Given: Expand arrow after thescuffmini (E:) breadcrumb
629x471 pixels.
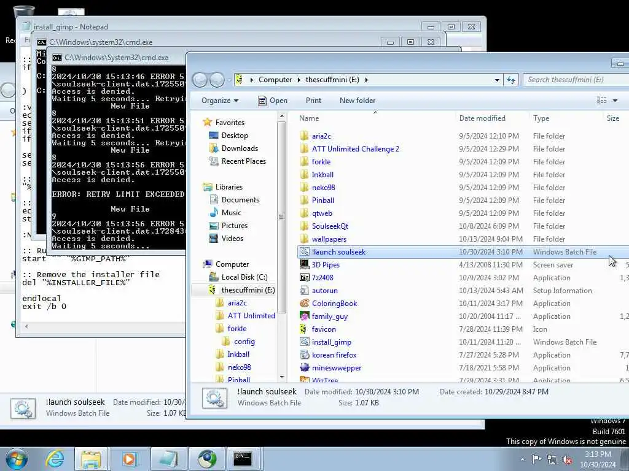Looking at the screenshot, I should coord(367,80).
